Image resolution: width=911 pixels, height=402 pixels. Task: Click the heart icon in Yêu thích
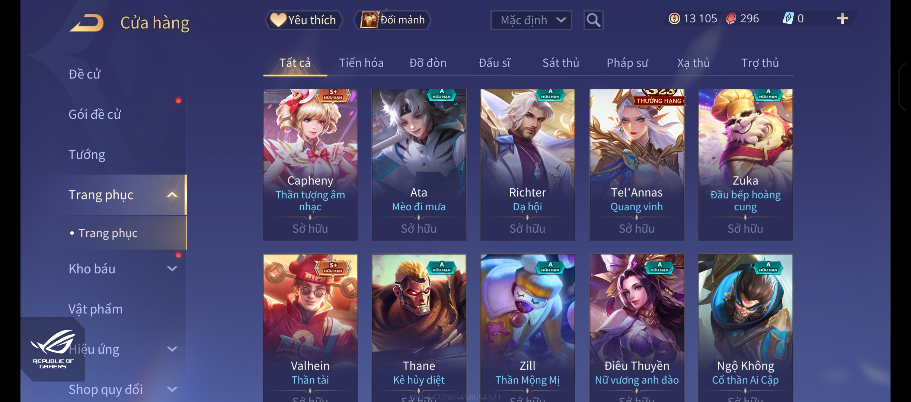click(278, 20)
